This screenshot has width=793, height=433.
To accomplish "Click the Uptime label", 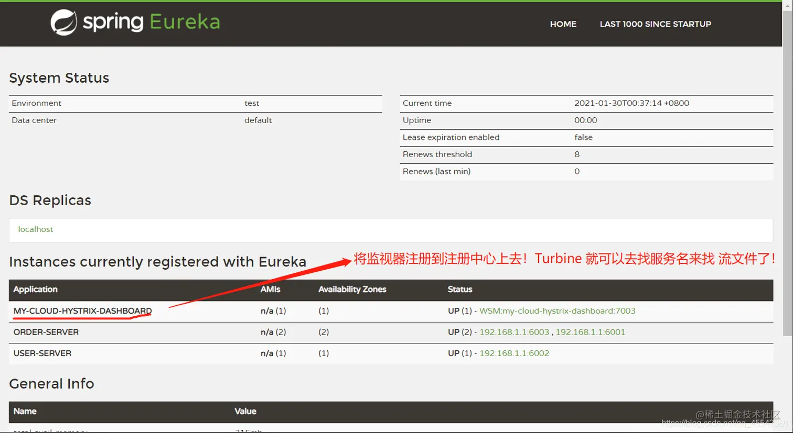I will 417,120.
